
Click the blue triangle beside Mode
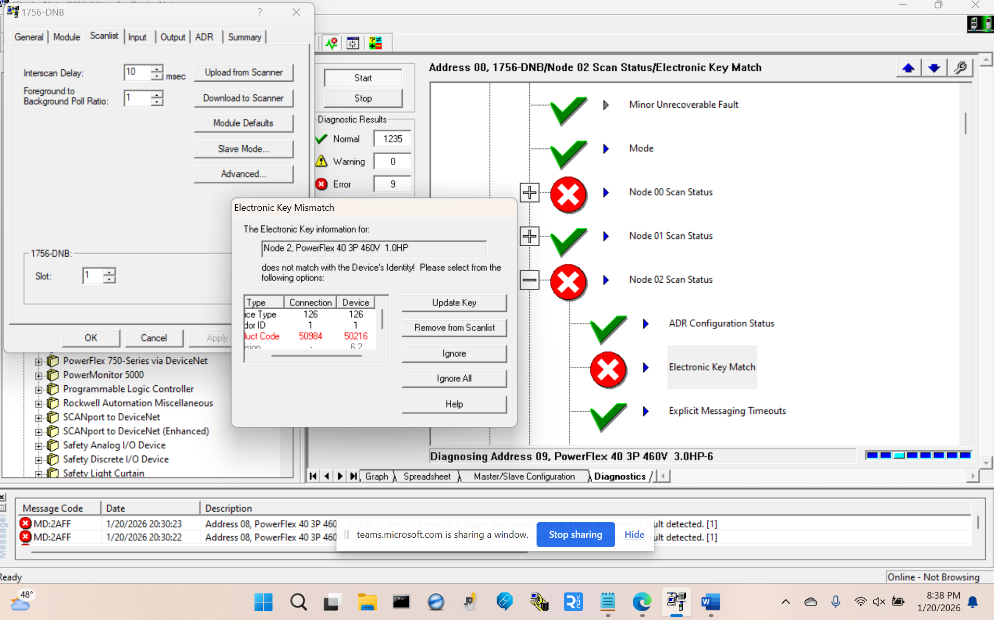(x=606, y=149)
